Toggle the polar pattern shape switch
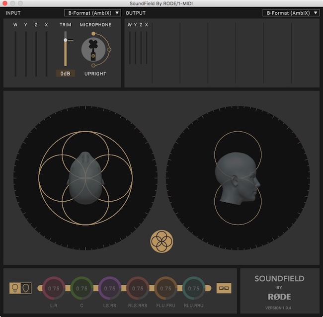Screen dimensions: 323x317 pyautogui.click(x=20, y=288)
